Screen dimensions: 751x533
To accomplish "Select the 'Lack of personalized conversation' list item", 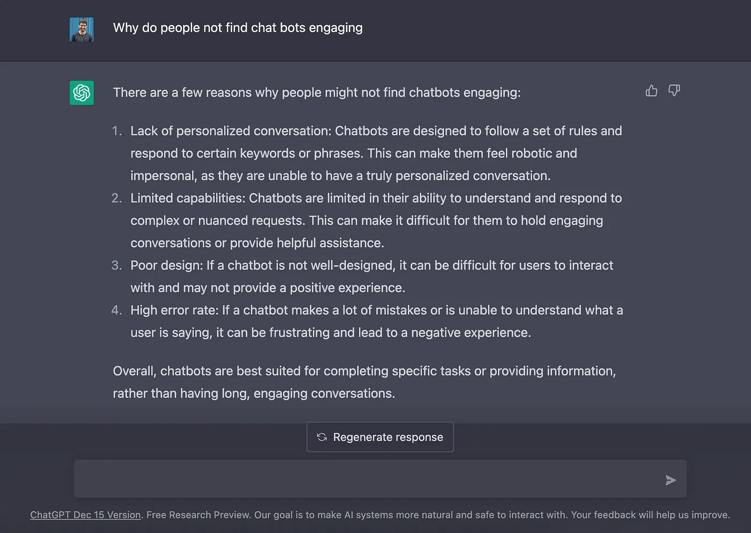I will [x=376, y=153].
